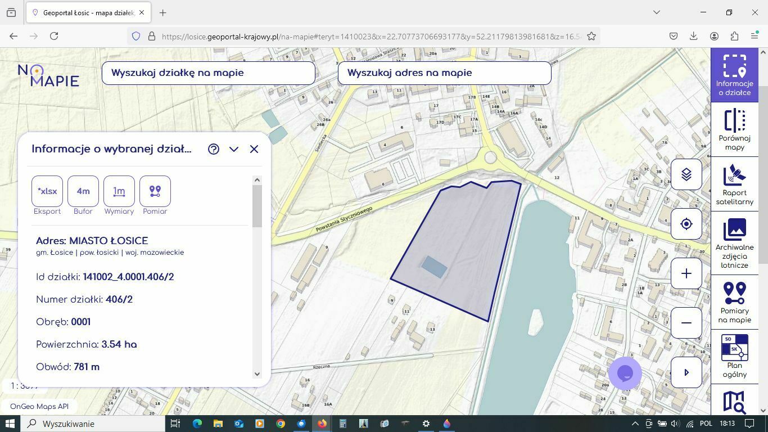768x432 pixels.
Task: Collapse the parcel information panel
Action: 234,149
